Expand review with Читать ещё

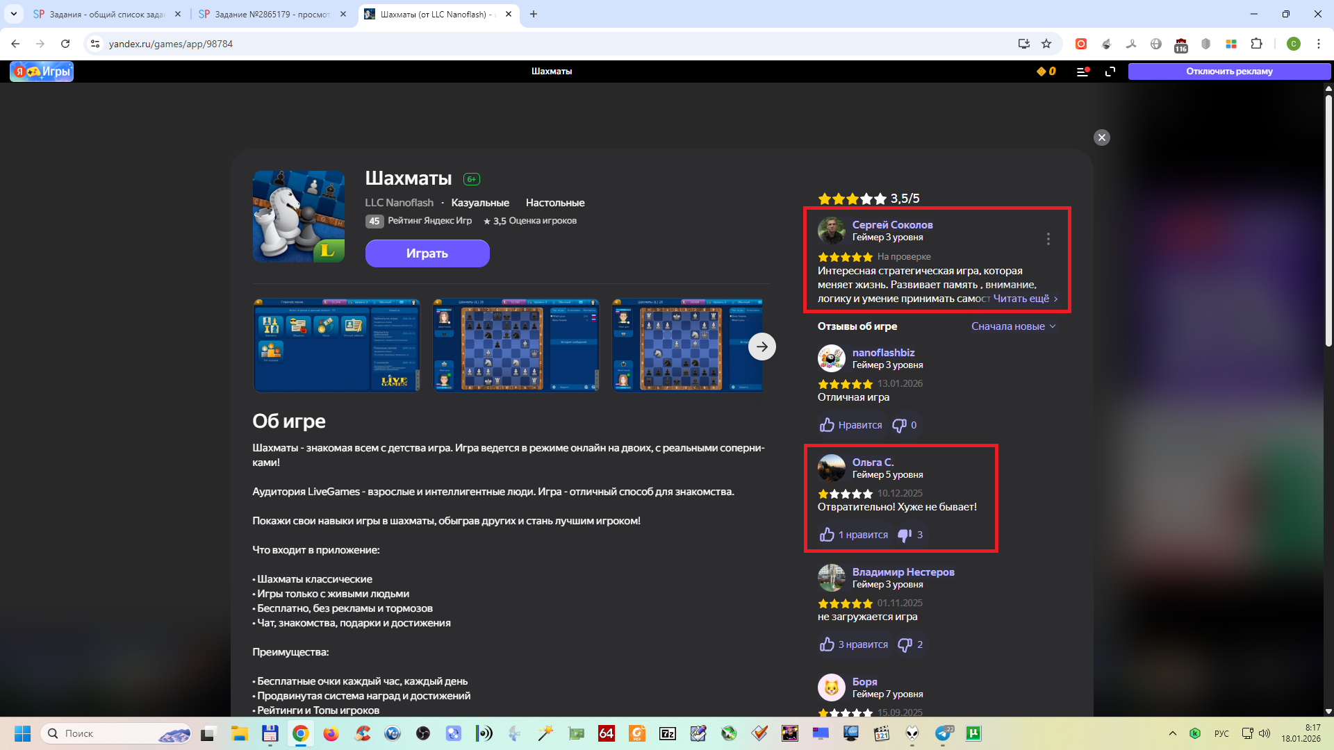tap(1025, 299)
